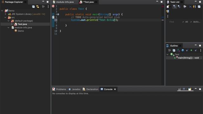Click the TODO task marker on line 5
Screen dimensions: 203x114
(x=53, y=17)
